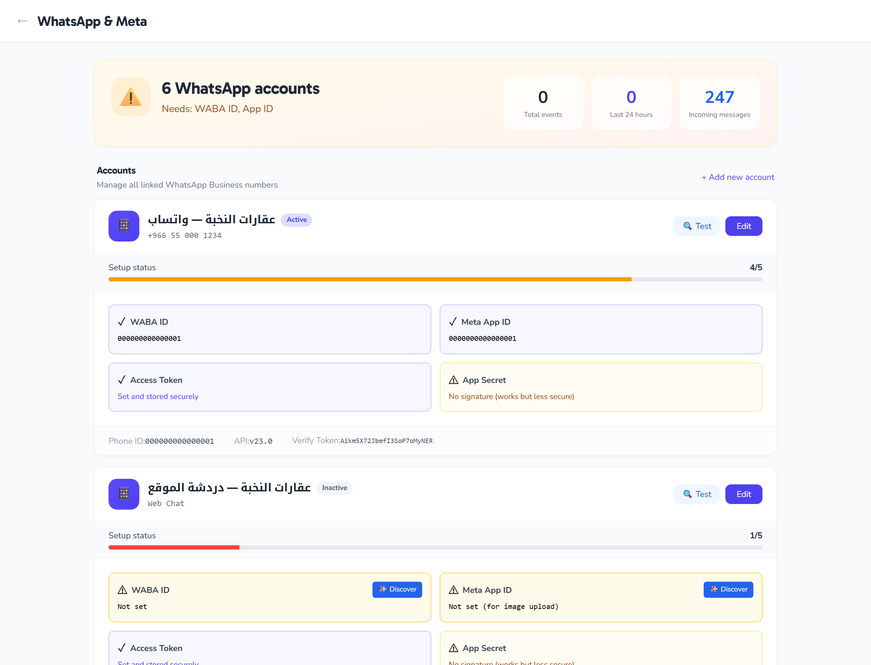Open the 247 Incoming messages stat card
The height and width of the screenshot is (665, 871).
click(719, 103)
